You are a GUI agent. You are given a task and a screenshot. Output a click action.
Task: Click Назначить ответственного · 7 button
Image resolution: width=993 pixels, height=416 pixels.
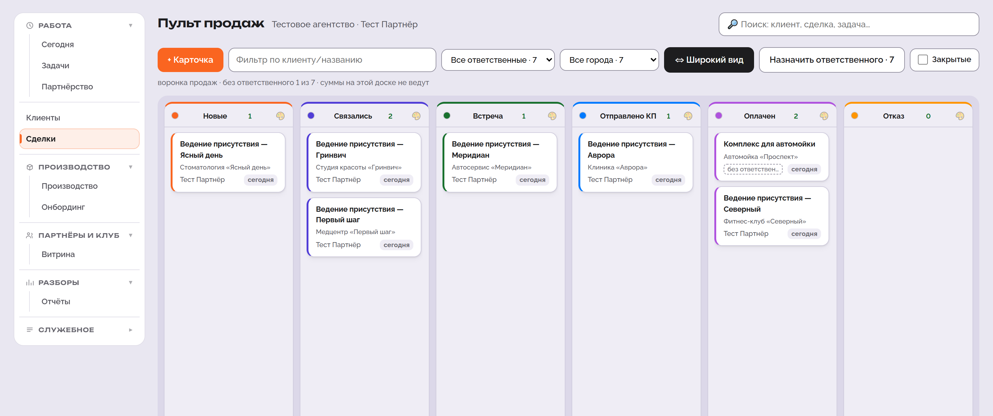click(x=832, y=60)
